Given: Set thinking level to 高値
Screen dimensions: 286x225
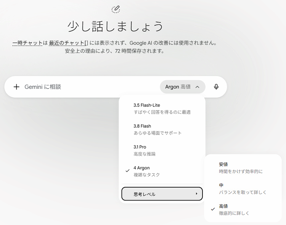Looking at the screenshot, I should click(x=243, y=209).
